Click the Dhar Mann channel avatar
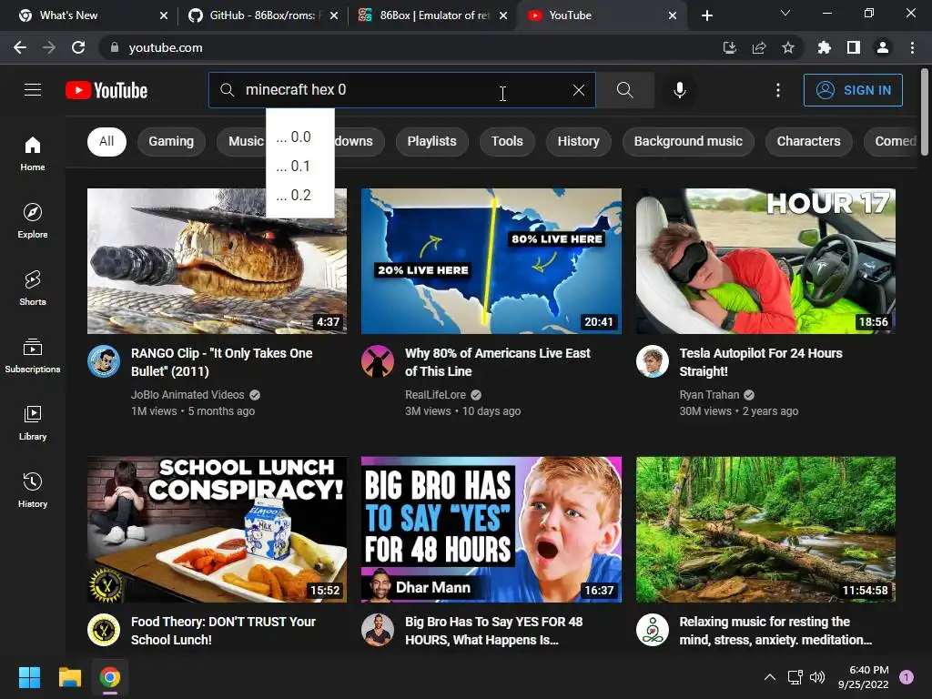Image resolution: width=932 pixels, height=699 pixels. coord(378,630)
